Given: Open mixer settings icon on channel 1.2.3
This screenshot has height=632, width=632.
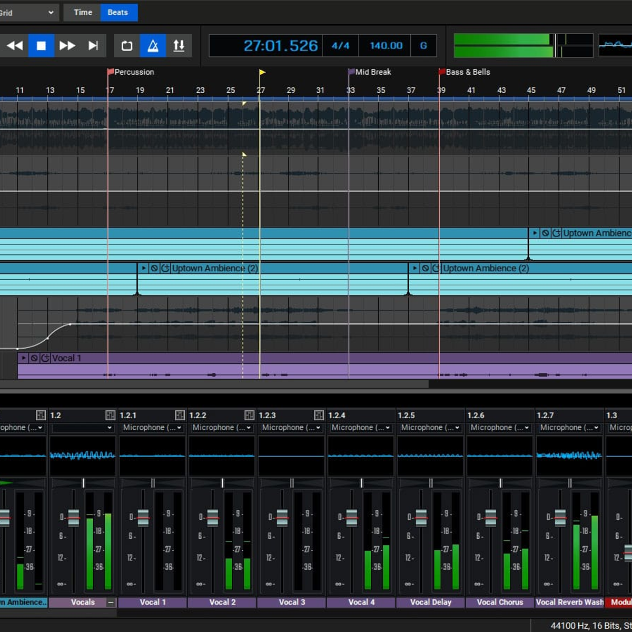Looking at the screenshot, I should pyautogui.click(x=319, y=415).
